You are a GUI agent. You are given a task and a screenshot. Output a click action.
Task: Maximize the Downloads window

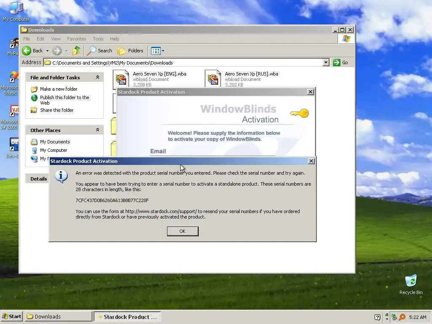click(342, 30)
